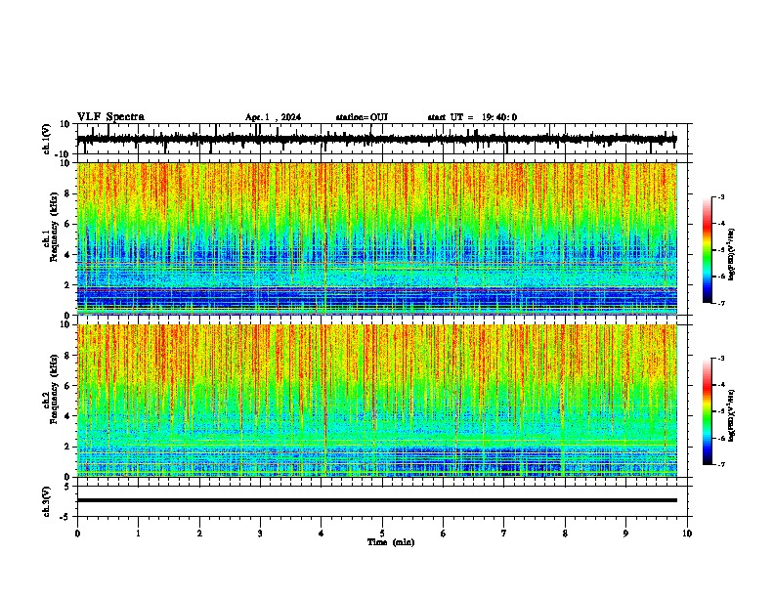Image resolution: width=774 pixels, height=598 pixels.
Task: Click the 'station=OUI' label
Action: [362, 117]
